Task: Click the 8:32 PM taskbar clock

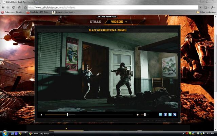Action: tap(211, 133)
